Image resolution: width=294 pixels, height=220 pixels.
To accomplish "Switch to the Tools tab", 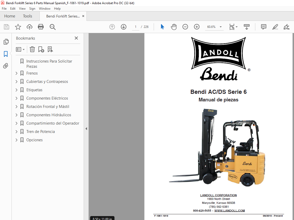I will [27, 16].
